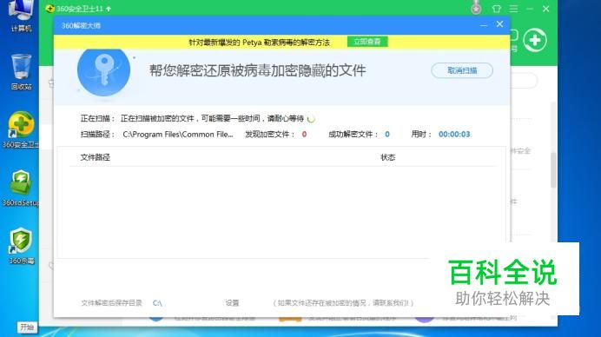
Task: Click the 360解密大师 title text
Action: (81, 26)
